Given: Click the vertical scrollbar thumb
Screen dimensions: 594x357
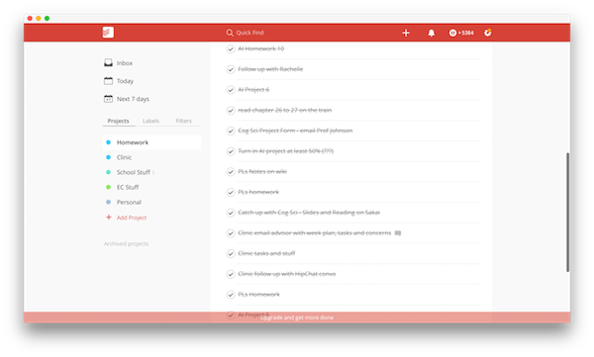Looking at the screenshot, I should 567,212.
